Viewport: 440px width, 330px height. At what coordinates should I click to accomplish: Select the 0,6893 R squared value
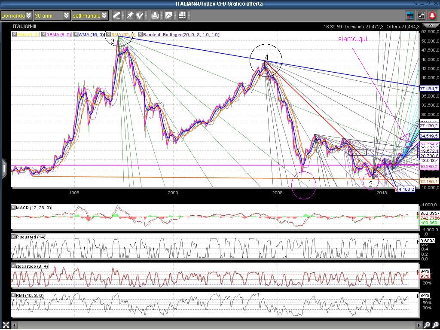[427, 241]
